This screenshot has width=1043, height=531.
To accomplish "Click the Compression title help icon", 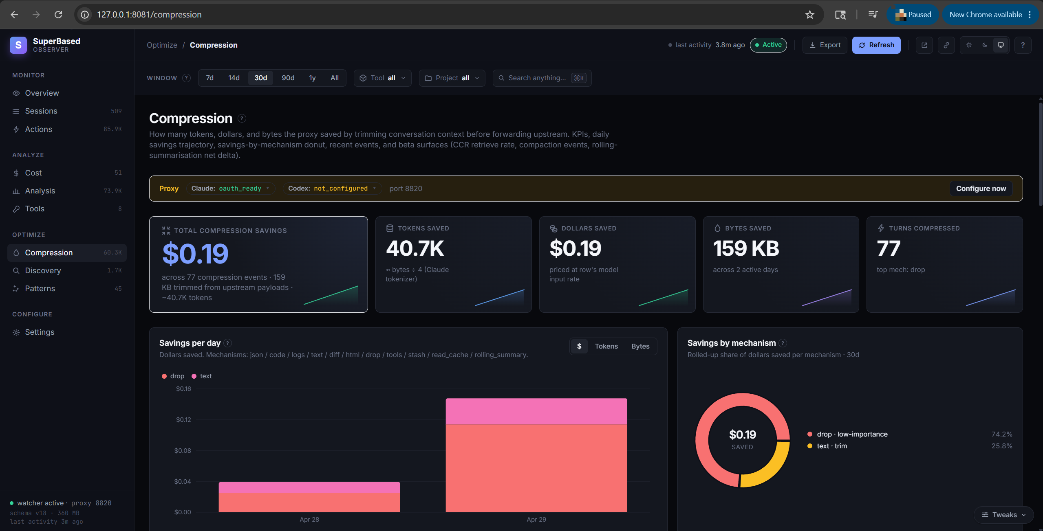I will tap(242, 118).
